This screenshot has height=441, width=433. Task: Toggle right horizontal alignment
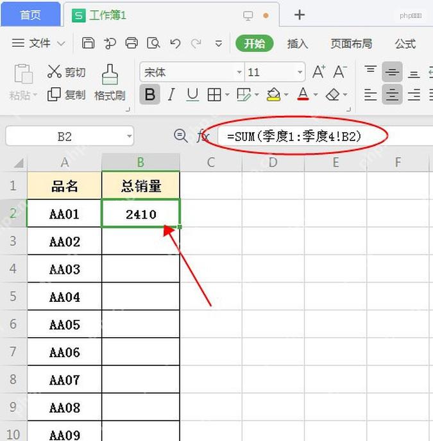tap(414, 94)
